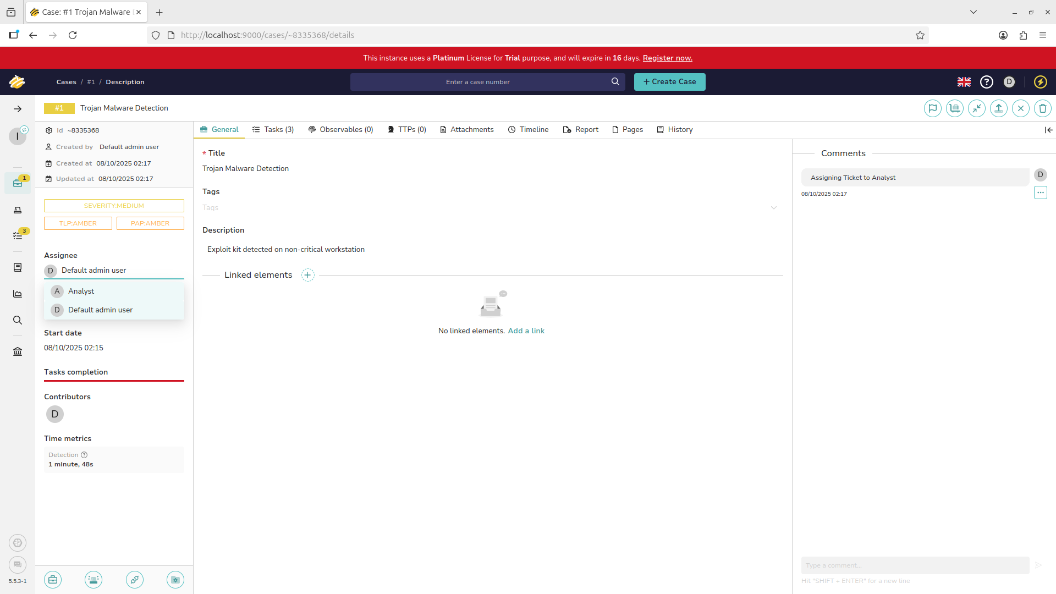Viewport: 1056px width, 594px height.
Task: Click the close case icon
Action: [x=1020, y=108]
